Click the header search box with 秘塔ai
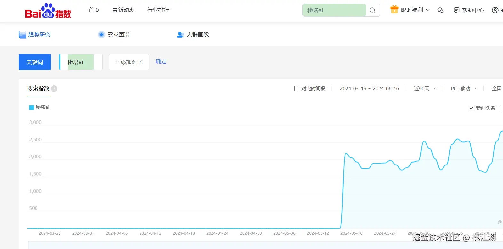The height and width of the screenshot is (249, 503). coord(334,10)
